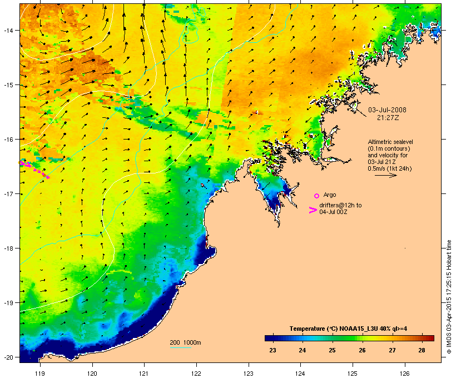This screenshot has width=456, height=378.
Task: Click the Temperature NOAA15_L3U colorbar title
Action: (348, 329)
